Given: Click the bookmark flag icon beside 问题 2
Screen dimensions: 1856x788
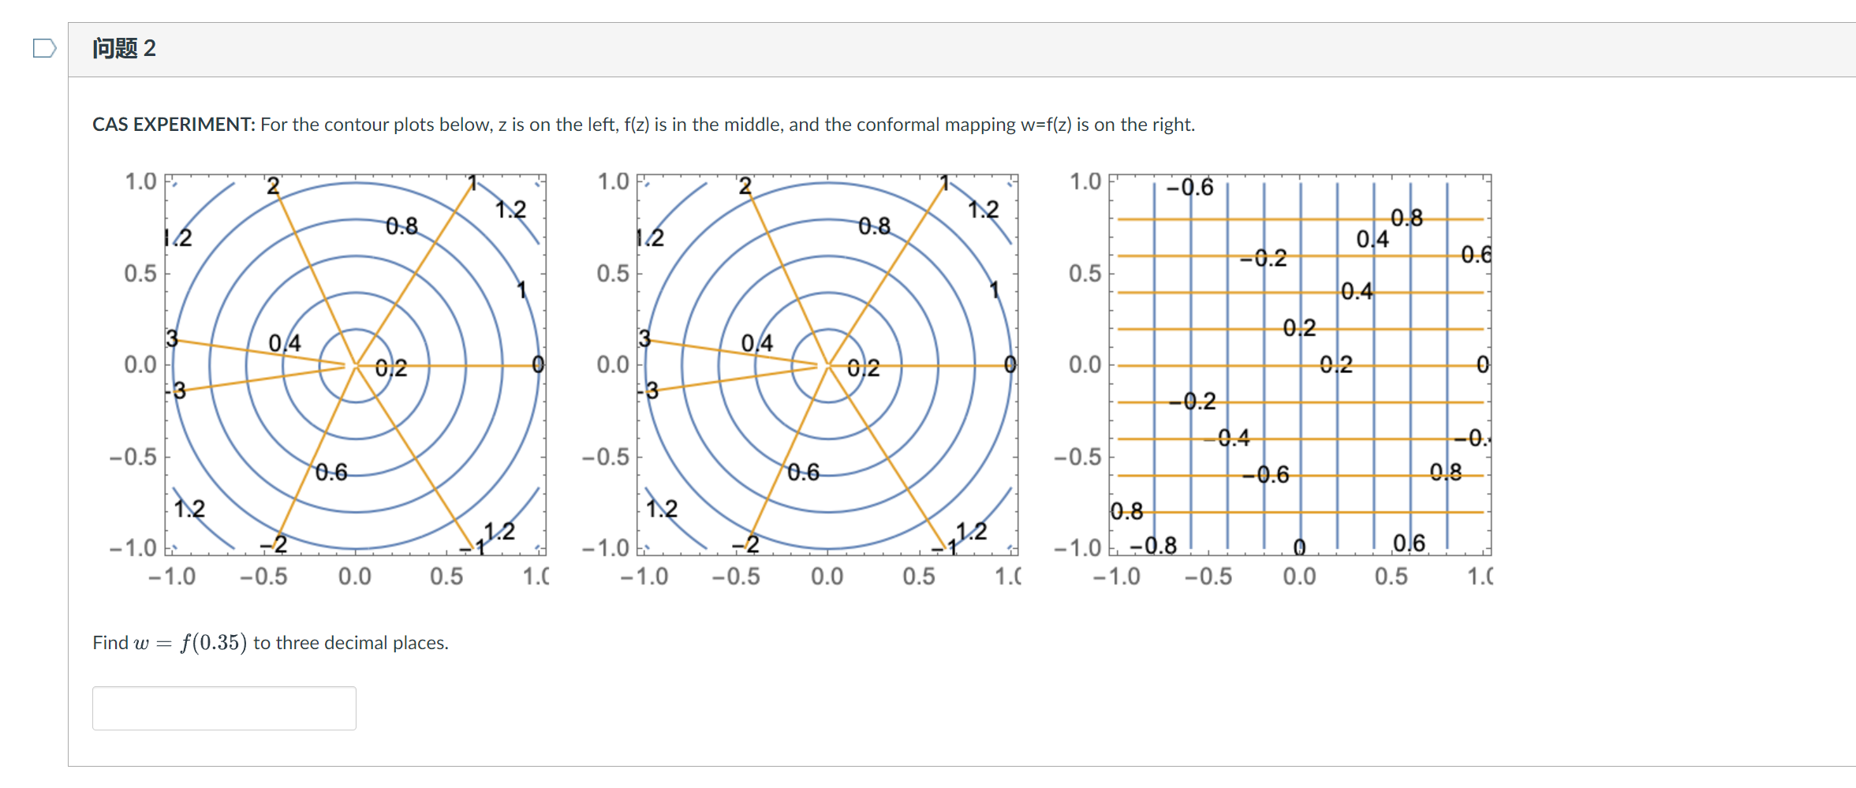Looking at the screenshot, I should point(43,47).
